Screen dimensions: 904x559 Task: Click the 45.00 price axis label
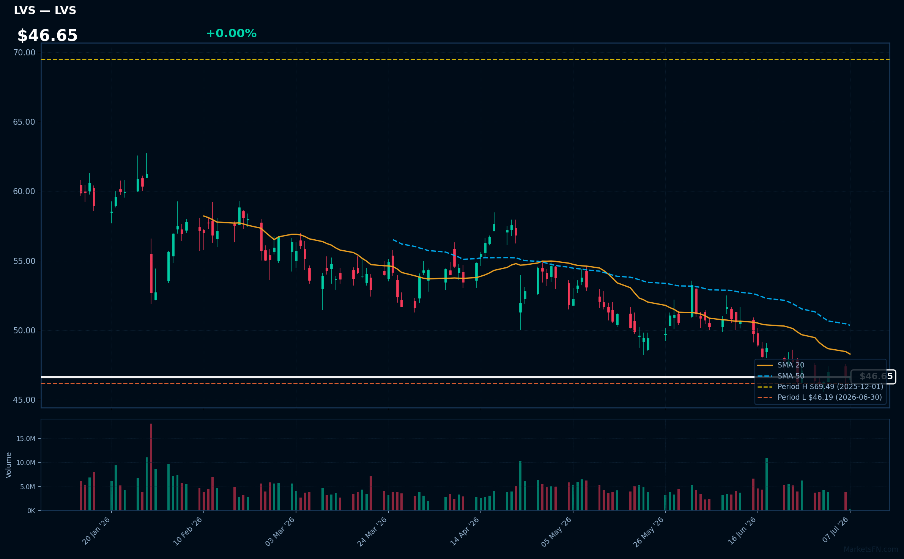point(24,400)
